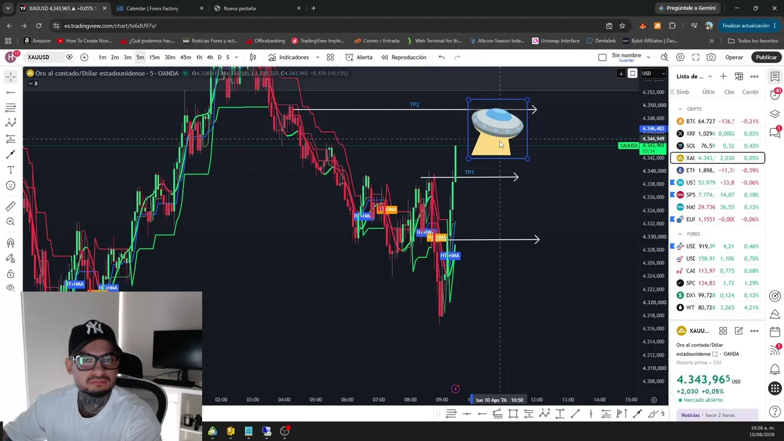This screenshot has height=441, width=784.
Task: Select the BTC row in watchlist
Action: [x=718, y=121]
